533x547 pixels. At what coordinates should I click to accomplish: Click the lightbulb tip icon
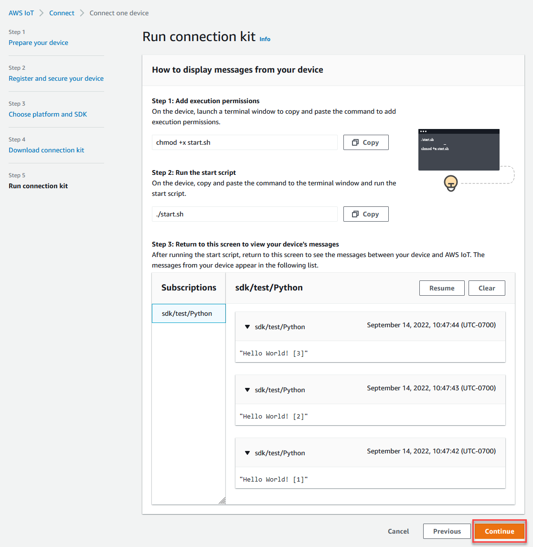tap(451, 183)
